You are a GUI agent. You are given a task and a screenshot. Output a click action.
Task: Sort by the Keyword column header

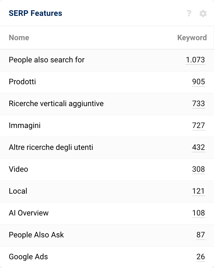(x=192, y=37)
